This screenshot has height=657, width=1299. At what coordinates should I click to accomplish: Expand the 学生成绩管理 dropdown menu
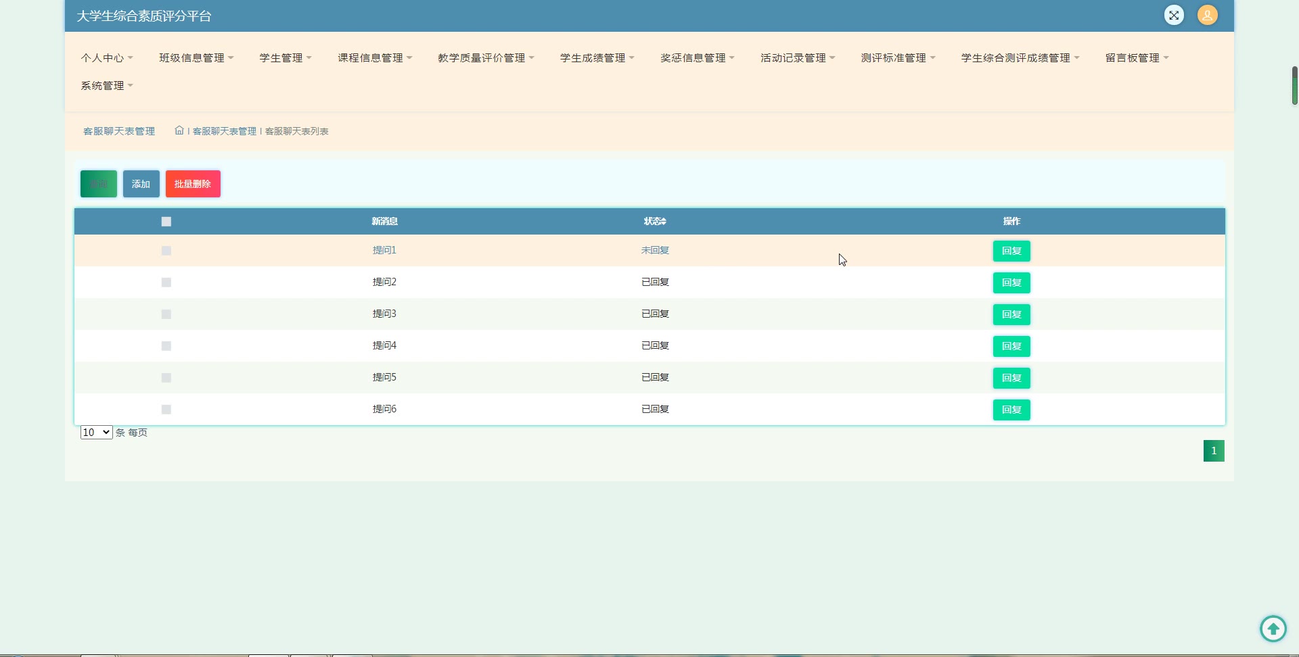(x=597, y=58)
